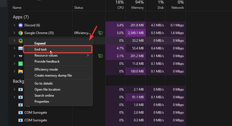Select Go to details menu entry
The height and width of the screenshot is (126, 232).
click(43, 83)
